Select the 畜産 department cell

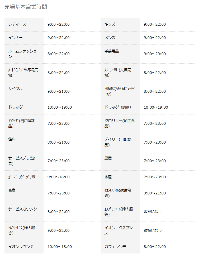click(12, 190)
